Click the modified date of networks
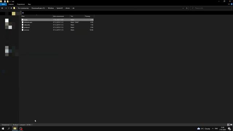This screenshot has width=233, height=131. point(58,25)
